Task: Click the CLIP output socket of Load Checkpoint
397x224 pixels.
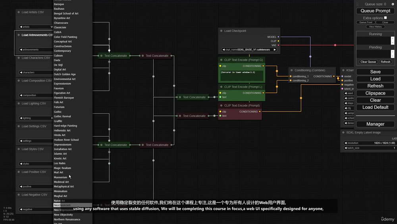Action: 278,41
